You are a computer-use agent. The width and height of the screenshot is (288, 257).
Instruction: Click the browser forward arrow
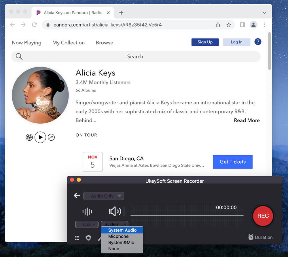(x=23, y=24)
